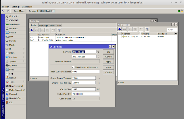Add a new route with Route List plus icon
This screenshot has height=119, width=184.
(32, 30)
